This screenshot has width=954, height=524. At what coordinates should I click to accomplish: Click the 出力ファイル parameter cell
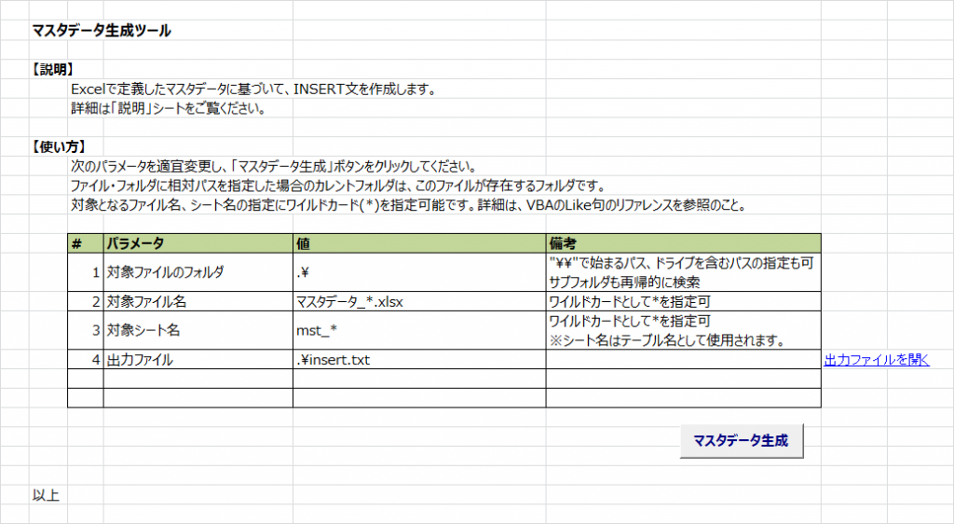[198, 360]
